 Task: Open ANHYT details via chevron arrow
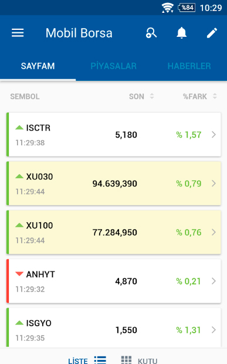(x=214, y=281)
